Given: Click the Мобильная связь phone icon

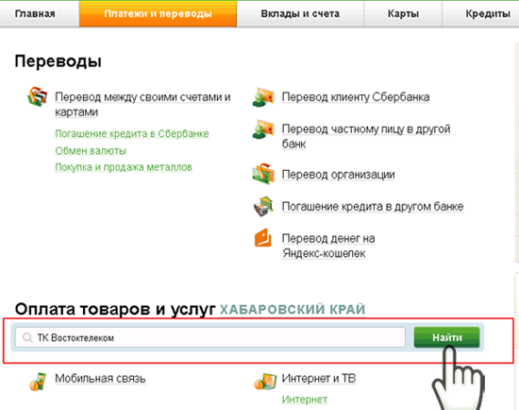Looking at the screenshot, I should [x=38, y=382].
